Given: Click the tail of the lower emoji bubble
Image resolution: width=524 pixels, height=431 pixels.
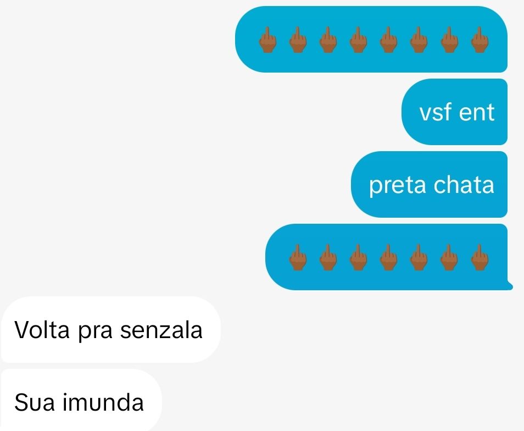Looking at the screenshot, I should pos(510,286).
